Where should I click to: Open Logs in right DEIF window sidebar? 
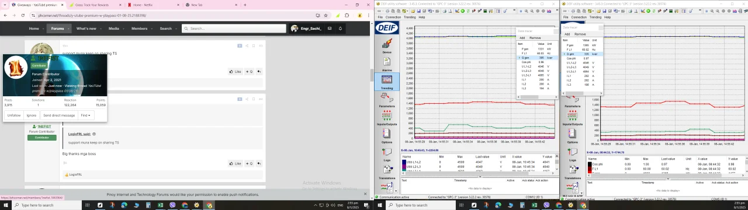(572, 154)
